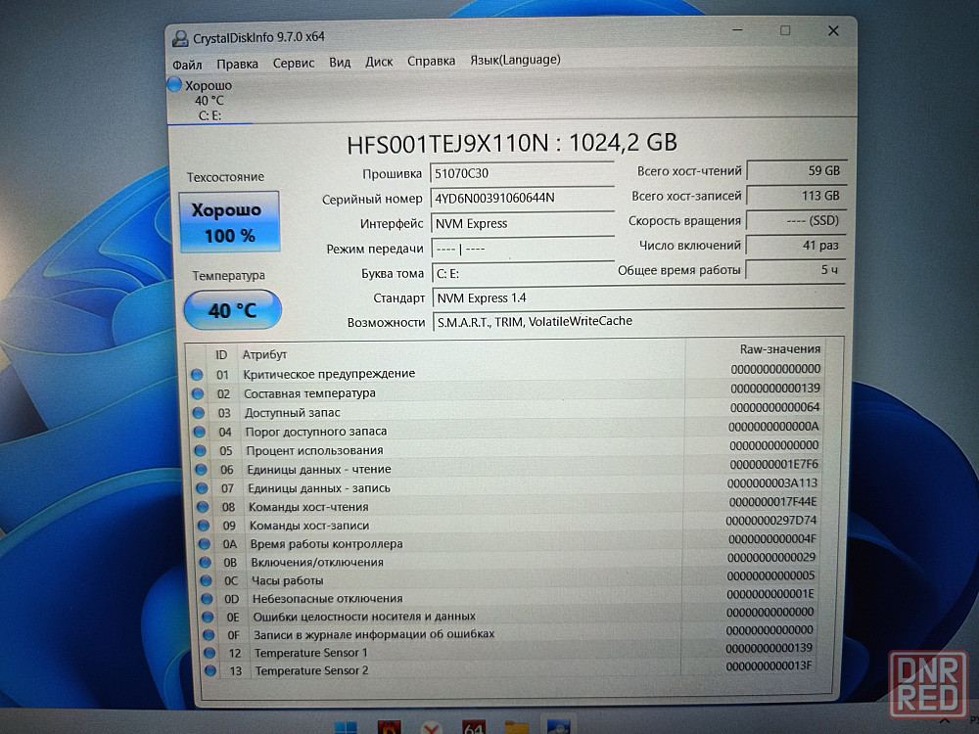Image resolution: width=979 pixels, height=734 pixels.
Task: Click the Возможности field with S.M.A.R.T., TRIM
Action: pos(638,321)
